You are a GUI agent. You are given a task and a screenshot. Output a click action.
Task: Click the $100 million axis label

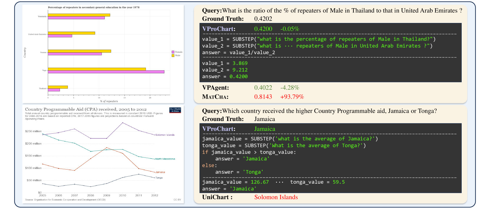[x=33, y=168]
